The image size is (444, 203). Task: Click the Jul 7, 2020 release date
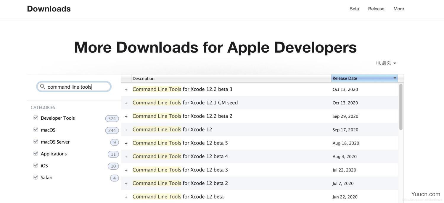[x=343, y=183]
